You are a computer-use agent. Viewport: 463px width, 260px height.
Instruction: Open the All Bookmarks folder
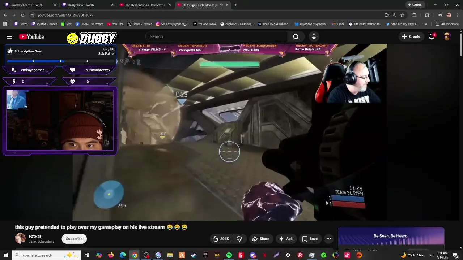[447, 24]
